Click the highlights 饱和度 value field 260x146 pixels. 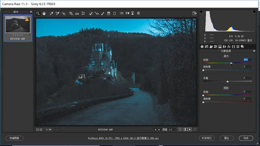[247, 67]
